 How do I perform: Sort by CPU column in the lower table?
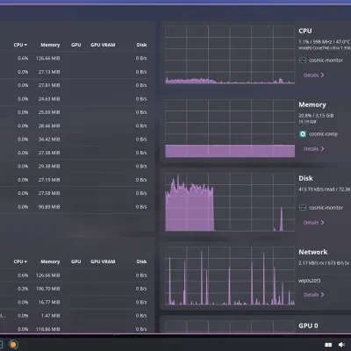coord(20,261)
